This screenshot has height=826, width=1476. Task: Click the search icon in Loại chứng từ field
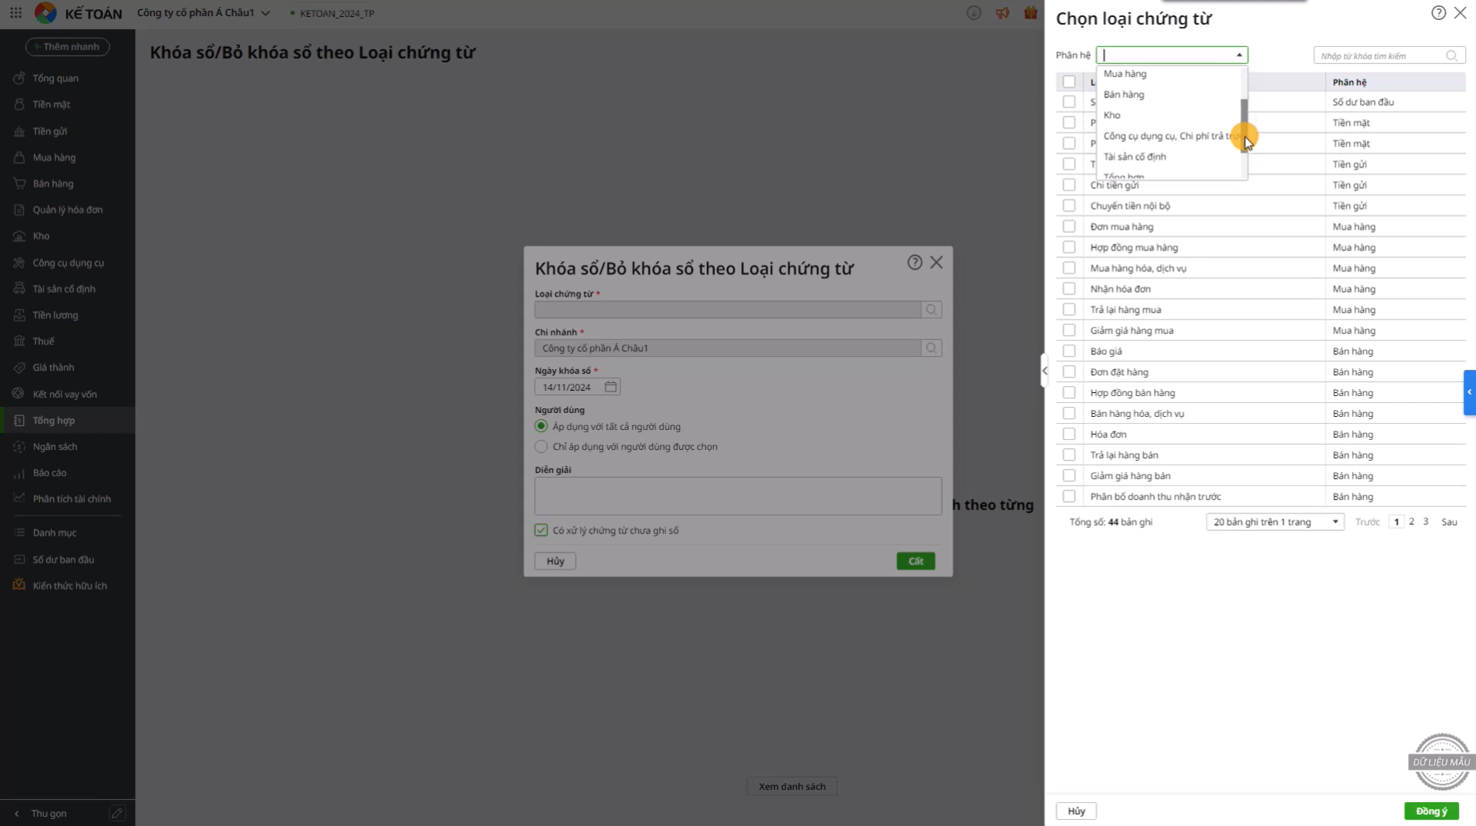pos(931,310)
